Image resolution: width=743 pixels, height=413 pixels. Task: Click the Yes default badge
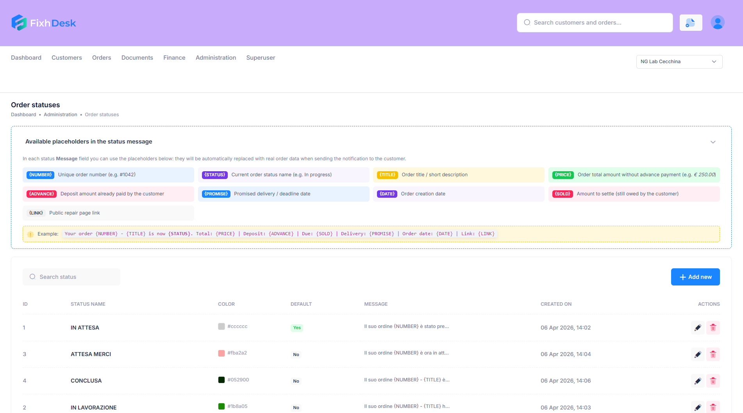pos(297,328)
